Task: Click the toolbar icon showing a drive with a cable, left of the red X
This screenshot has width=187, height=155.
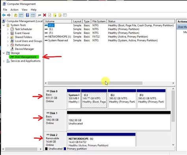Action: pyautogui.click(x=39, y=15)
